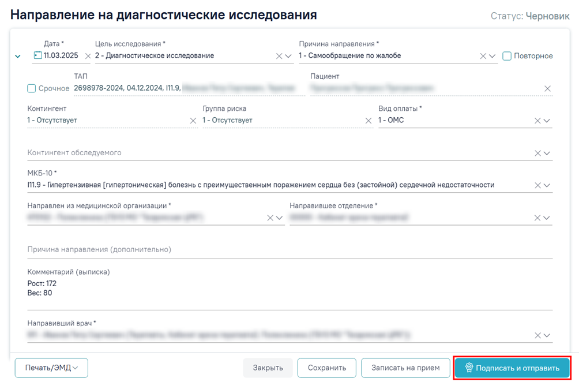Image resolution: width=579 pixels, height=382 pixels.
Task: Click the Группа риска field value
Action: click(x=227, y=121)
